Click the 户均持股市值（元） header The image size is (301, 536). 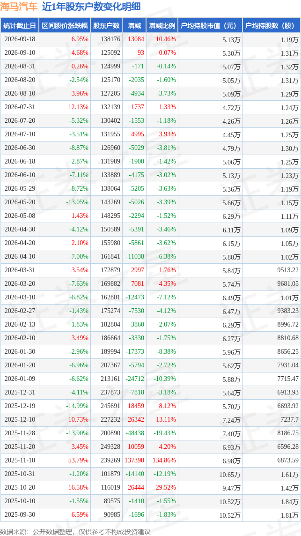tap(210, 26)
